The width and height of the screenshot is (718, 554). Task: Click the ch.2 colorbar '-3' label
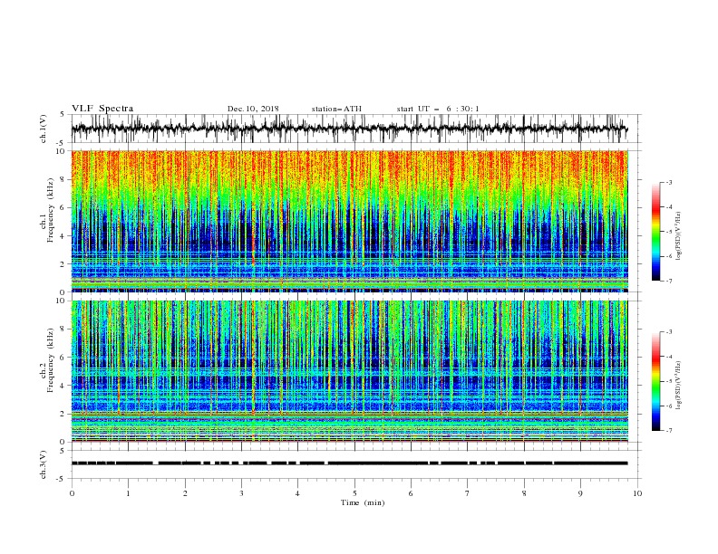click(668, 332)
